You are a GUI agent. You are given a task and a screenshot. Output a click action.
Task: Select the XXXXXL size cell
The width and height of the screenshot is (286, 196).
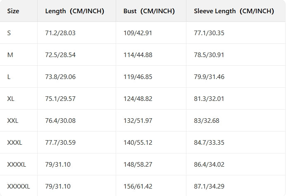click(19, 186)
